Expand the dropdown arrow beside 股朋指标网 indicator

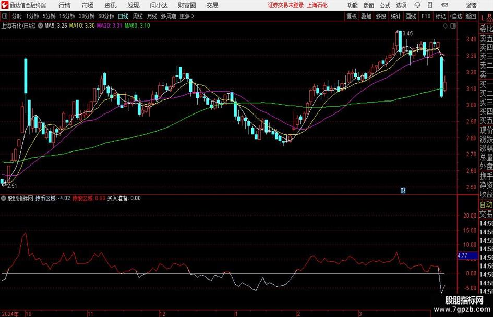point(4,198)
